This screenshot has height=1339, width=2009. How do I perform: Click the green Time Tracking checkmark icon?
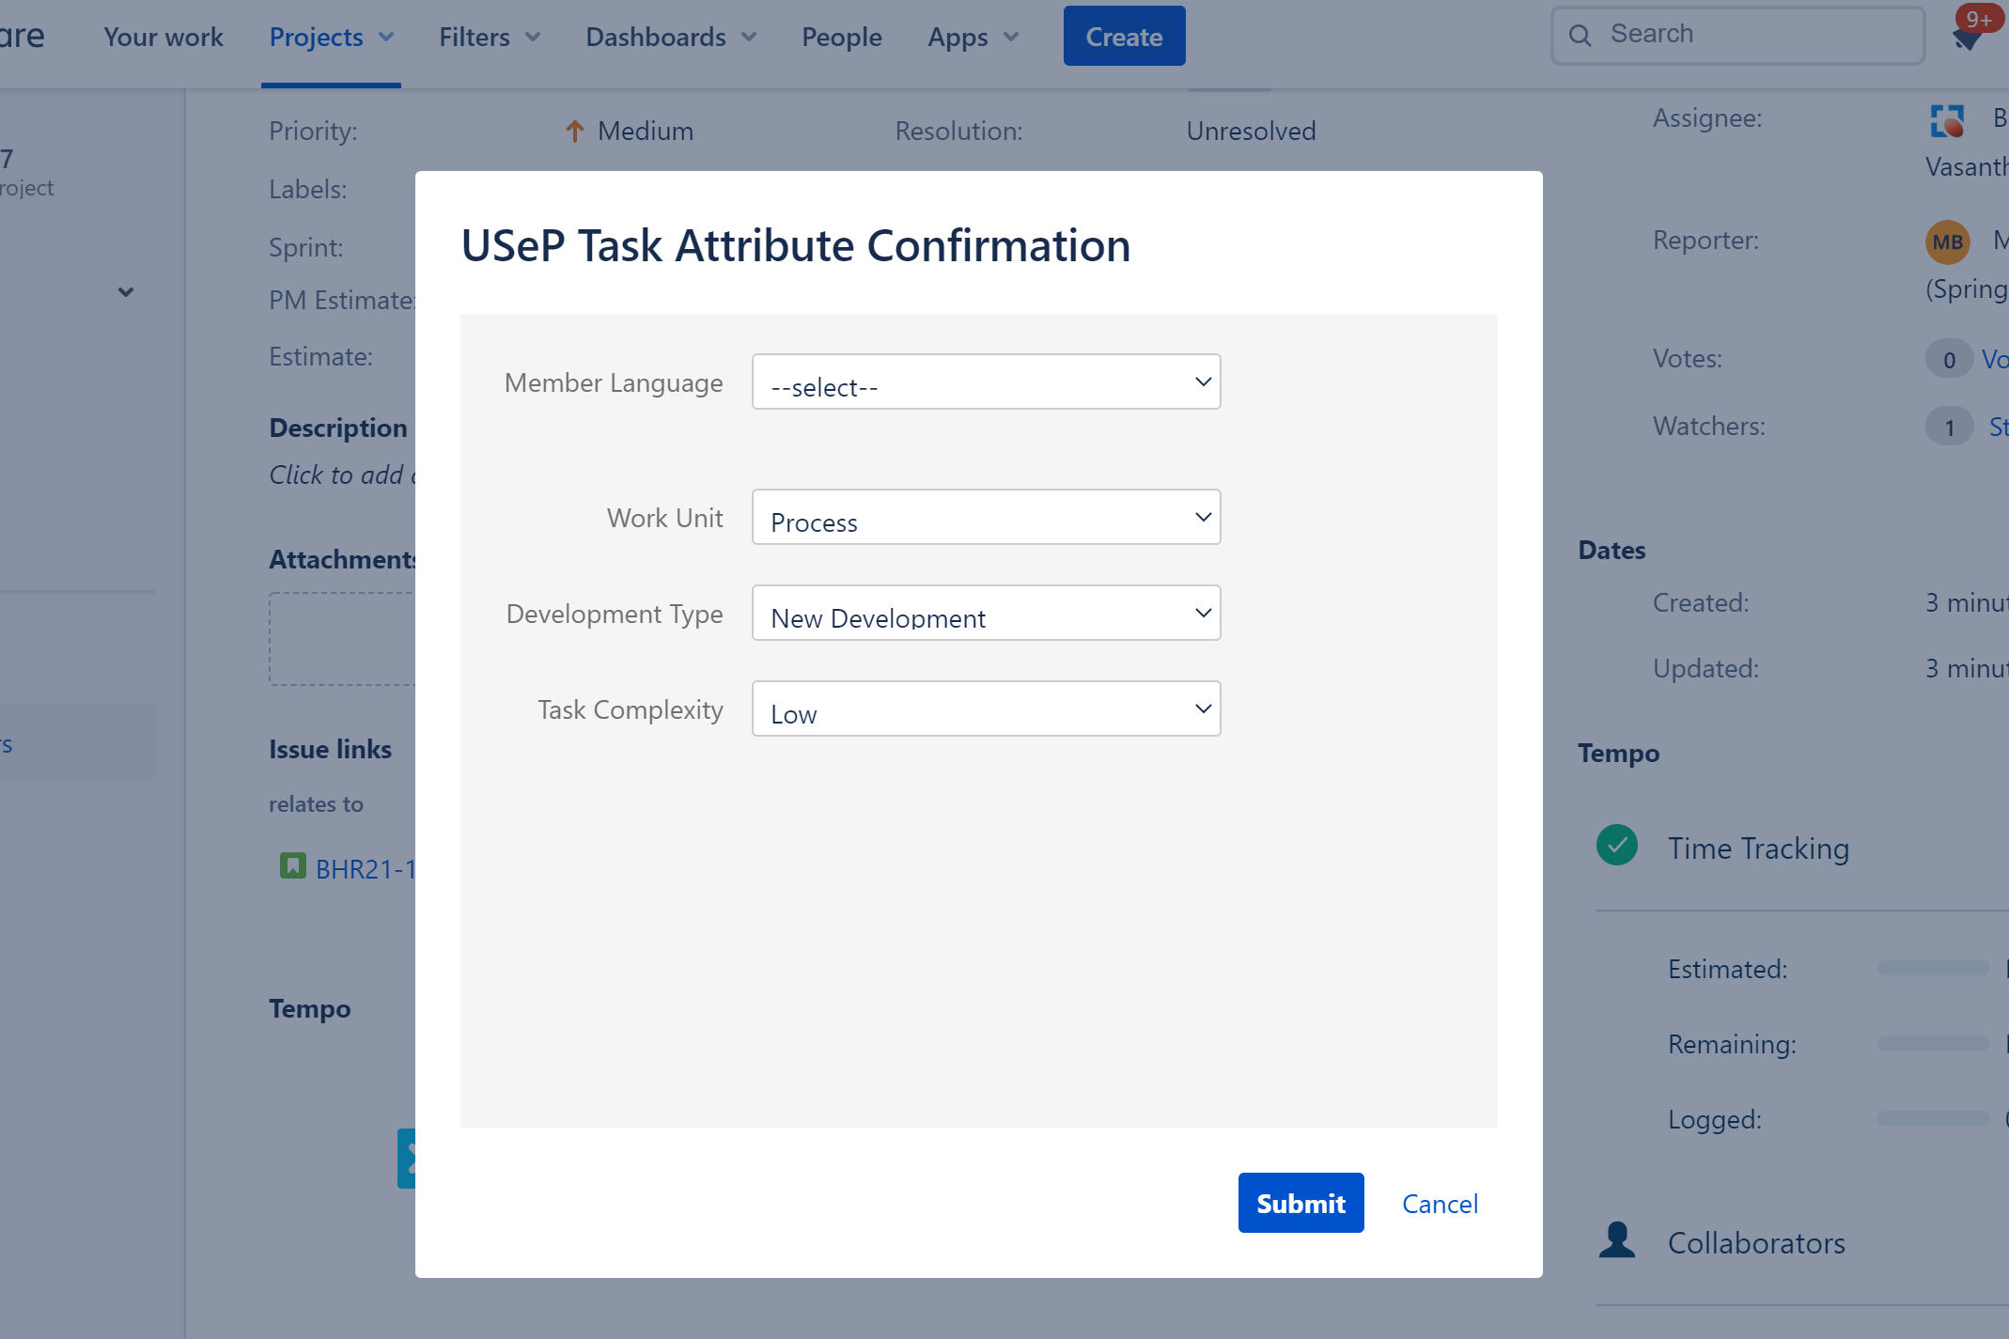click(x=1616, y=846)
